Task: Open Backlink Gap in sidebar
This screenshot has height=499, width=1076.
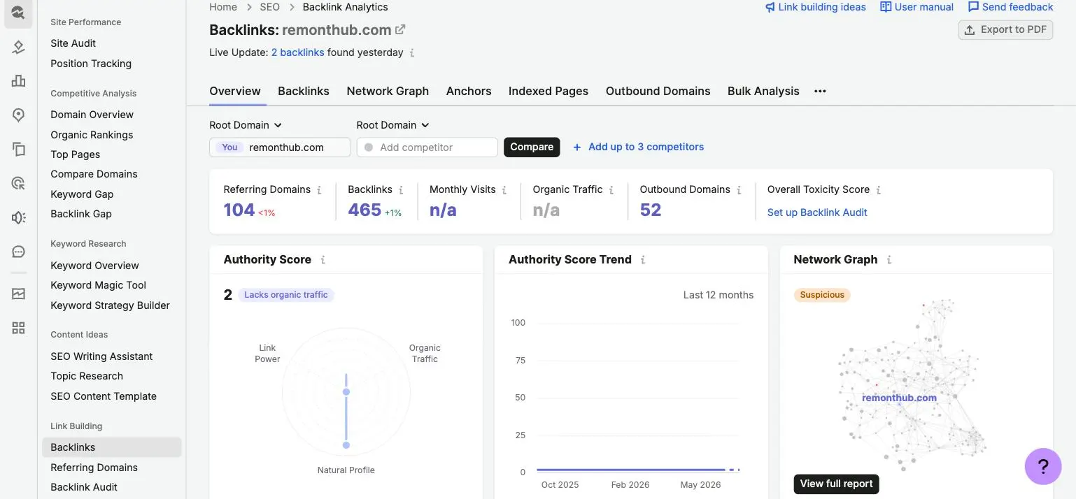Action: (81, 214)
